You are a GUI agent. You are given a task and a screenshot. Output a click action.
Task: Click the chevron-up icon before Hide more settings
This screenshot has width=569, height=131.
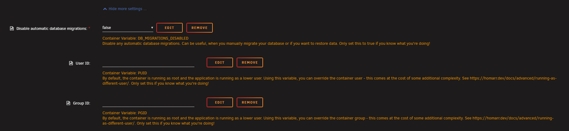[105, 9]
